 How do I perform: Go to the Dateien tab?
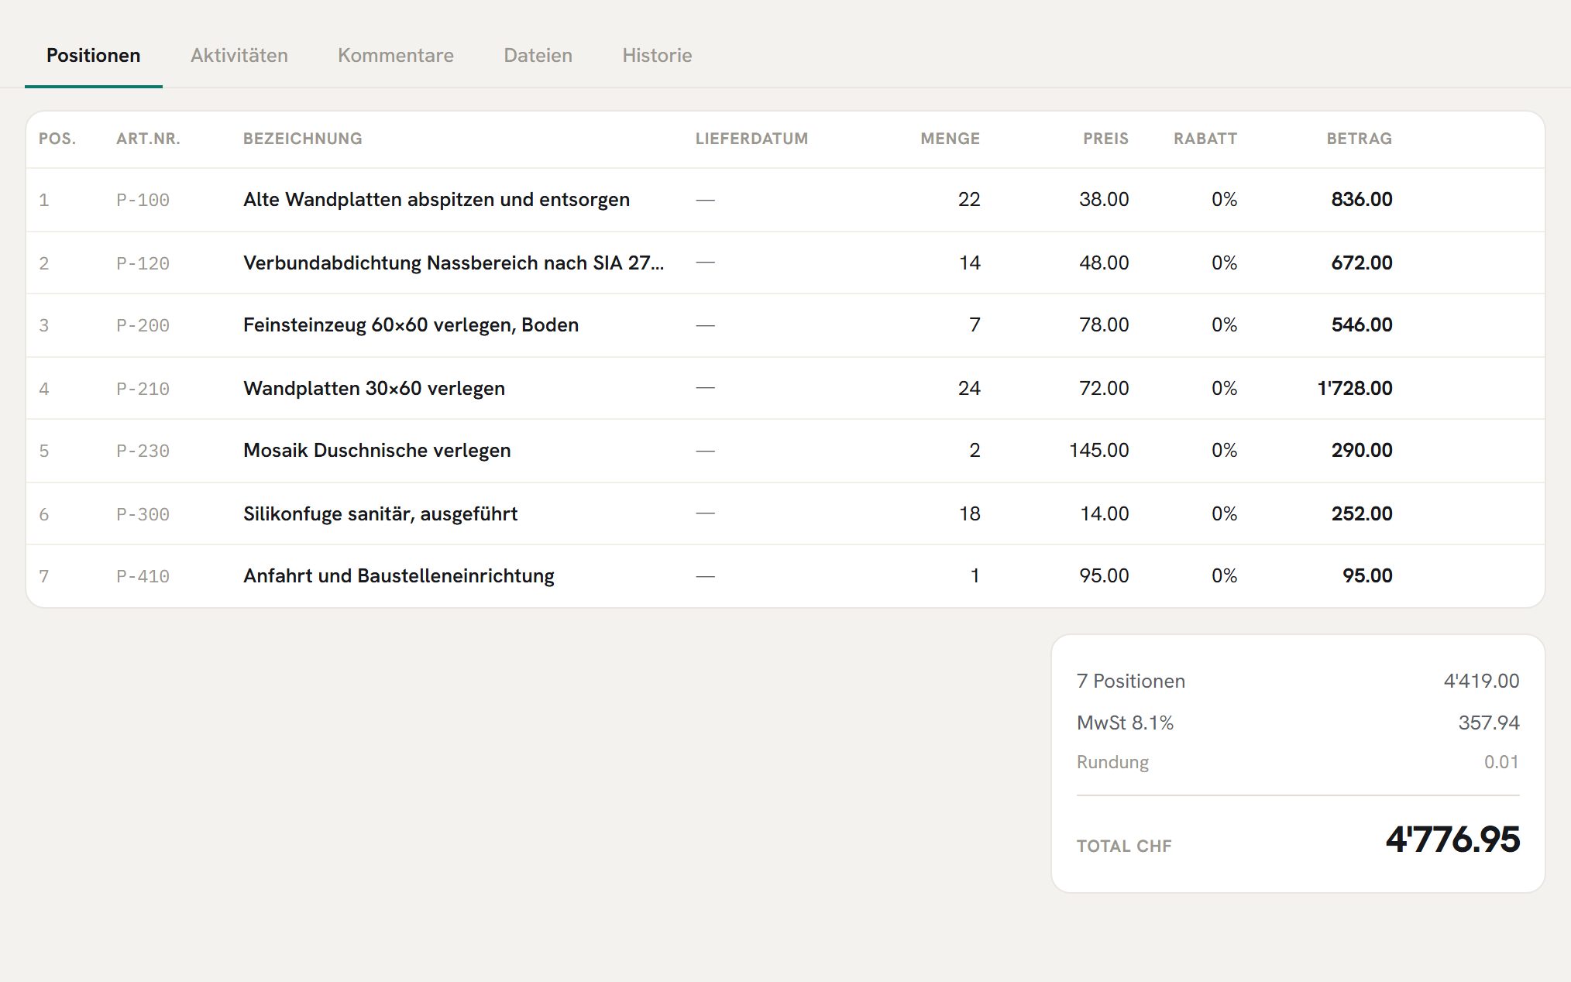point(538,56)
